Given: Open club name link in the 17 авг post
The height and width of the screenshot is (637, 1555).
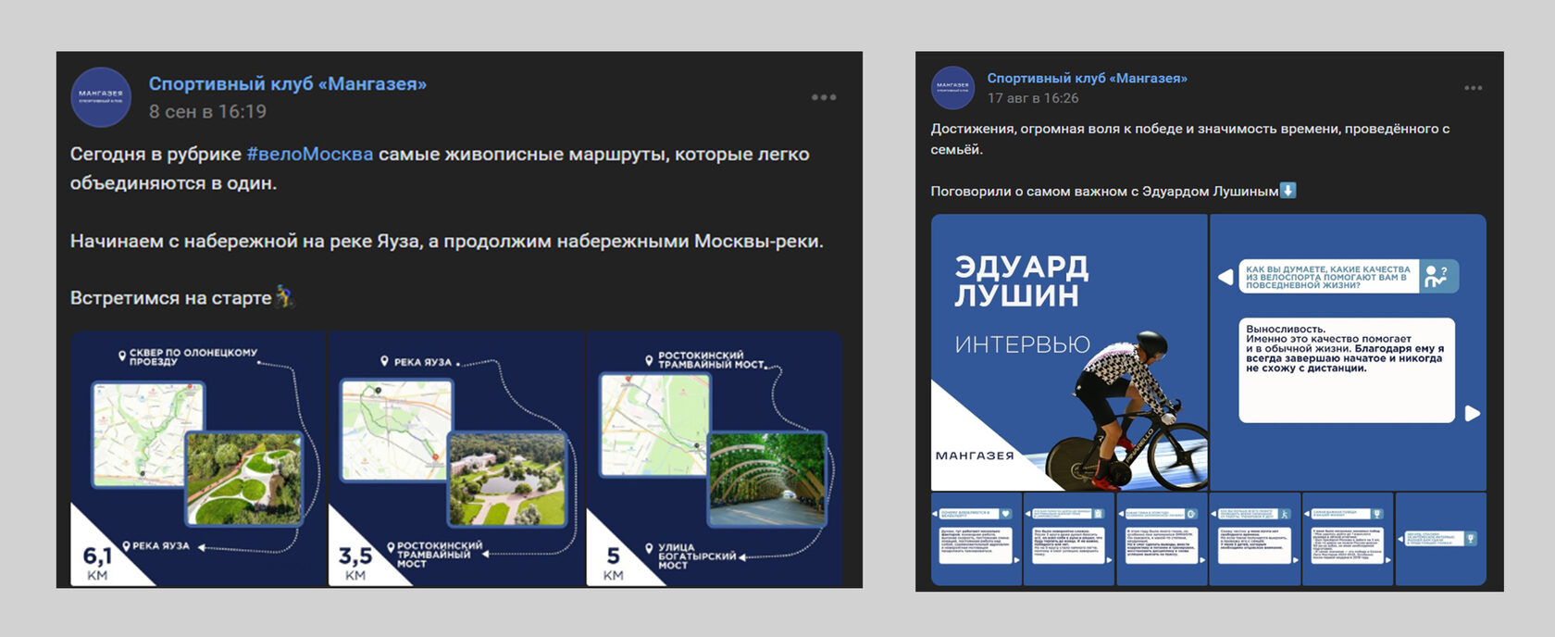Looking at the screenshot, I should pyautogui.click(x=1087, y=78).
